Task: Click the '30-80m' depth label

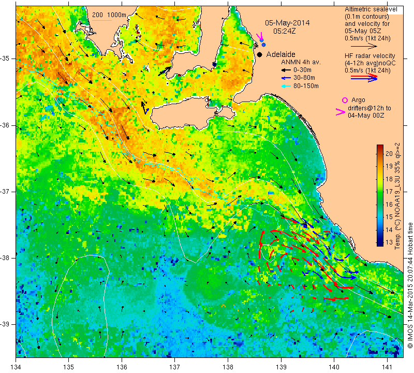Action: 304,78
